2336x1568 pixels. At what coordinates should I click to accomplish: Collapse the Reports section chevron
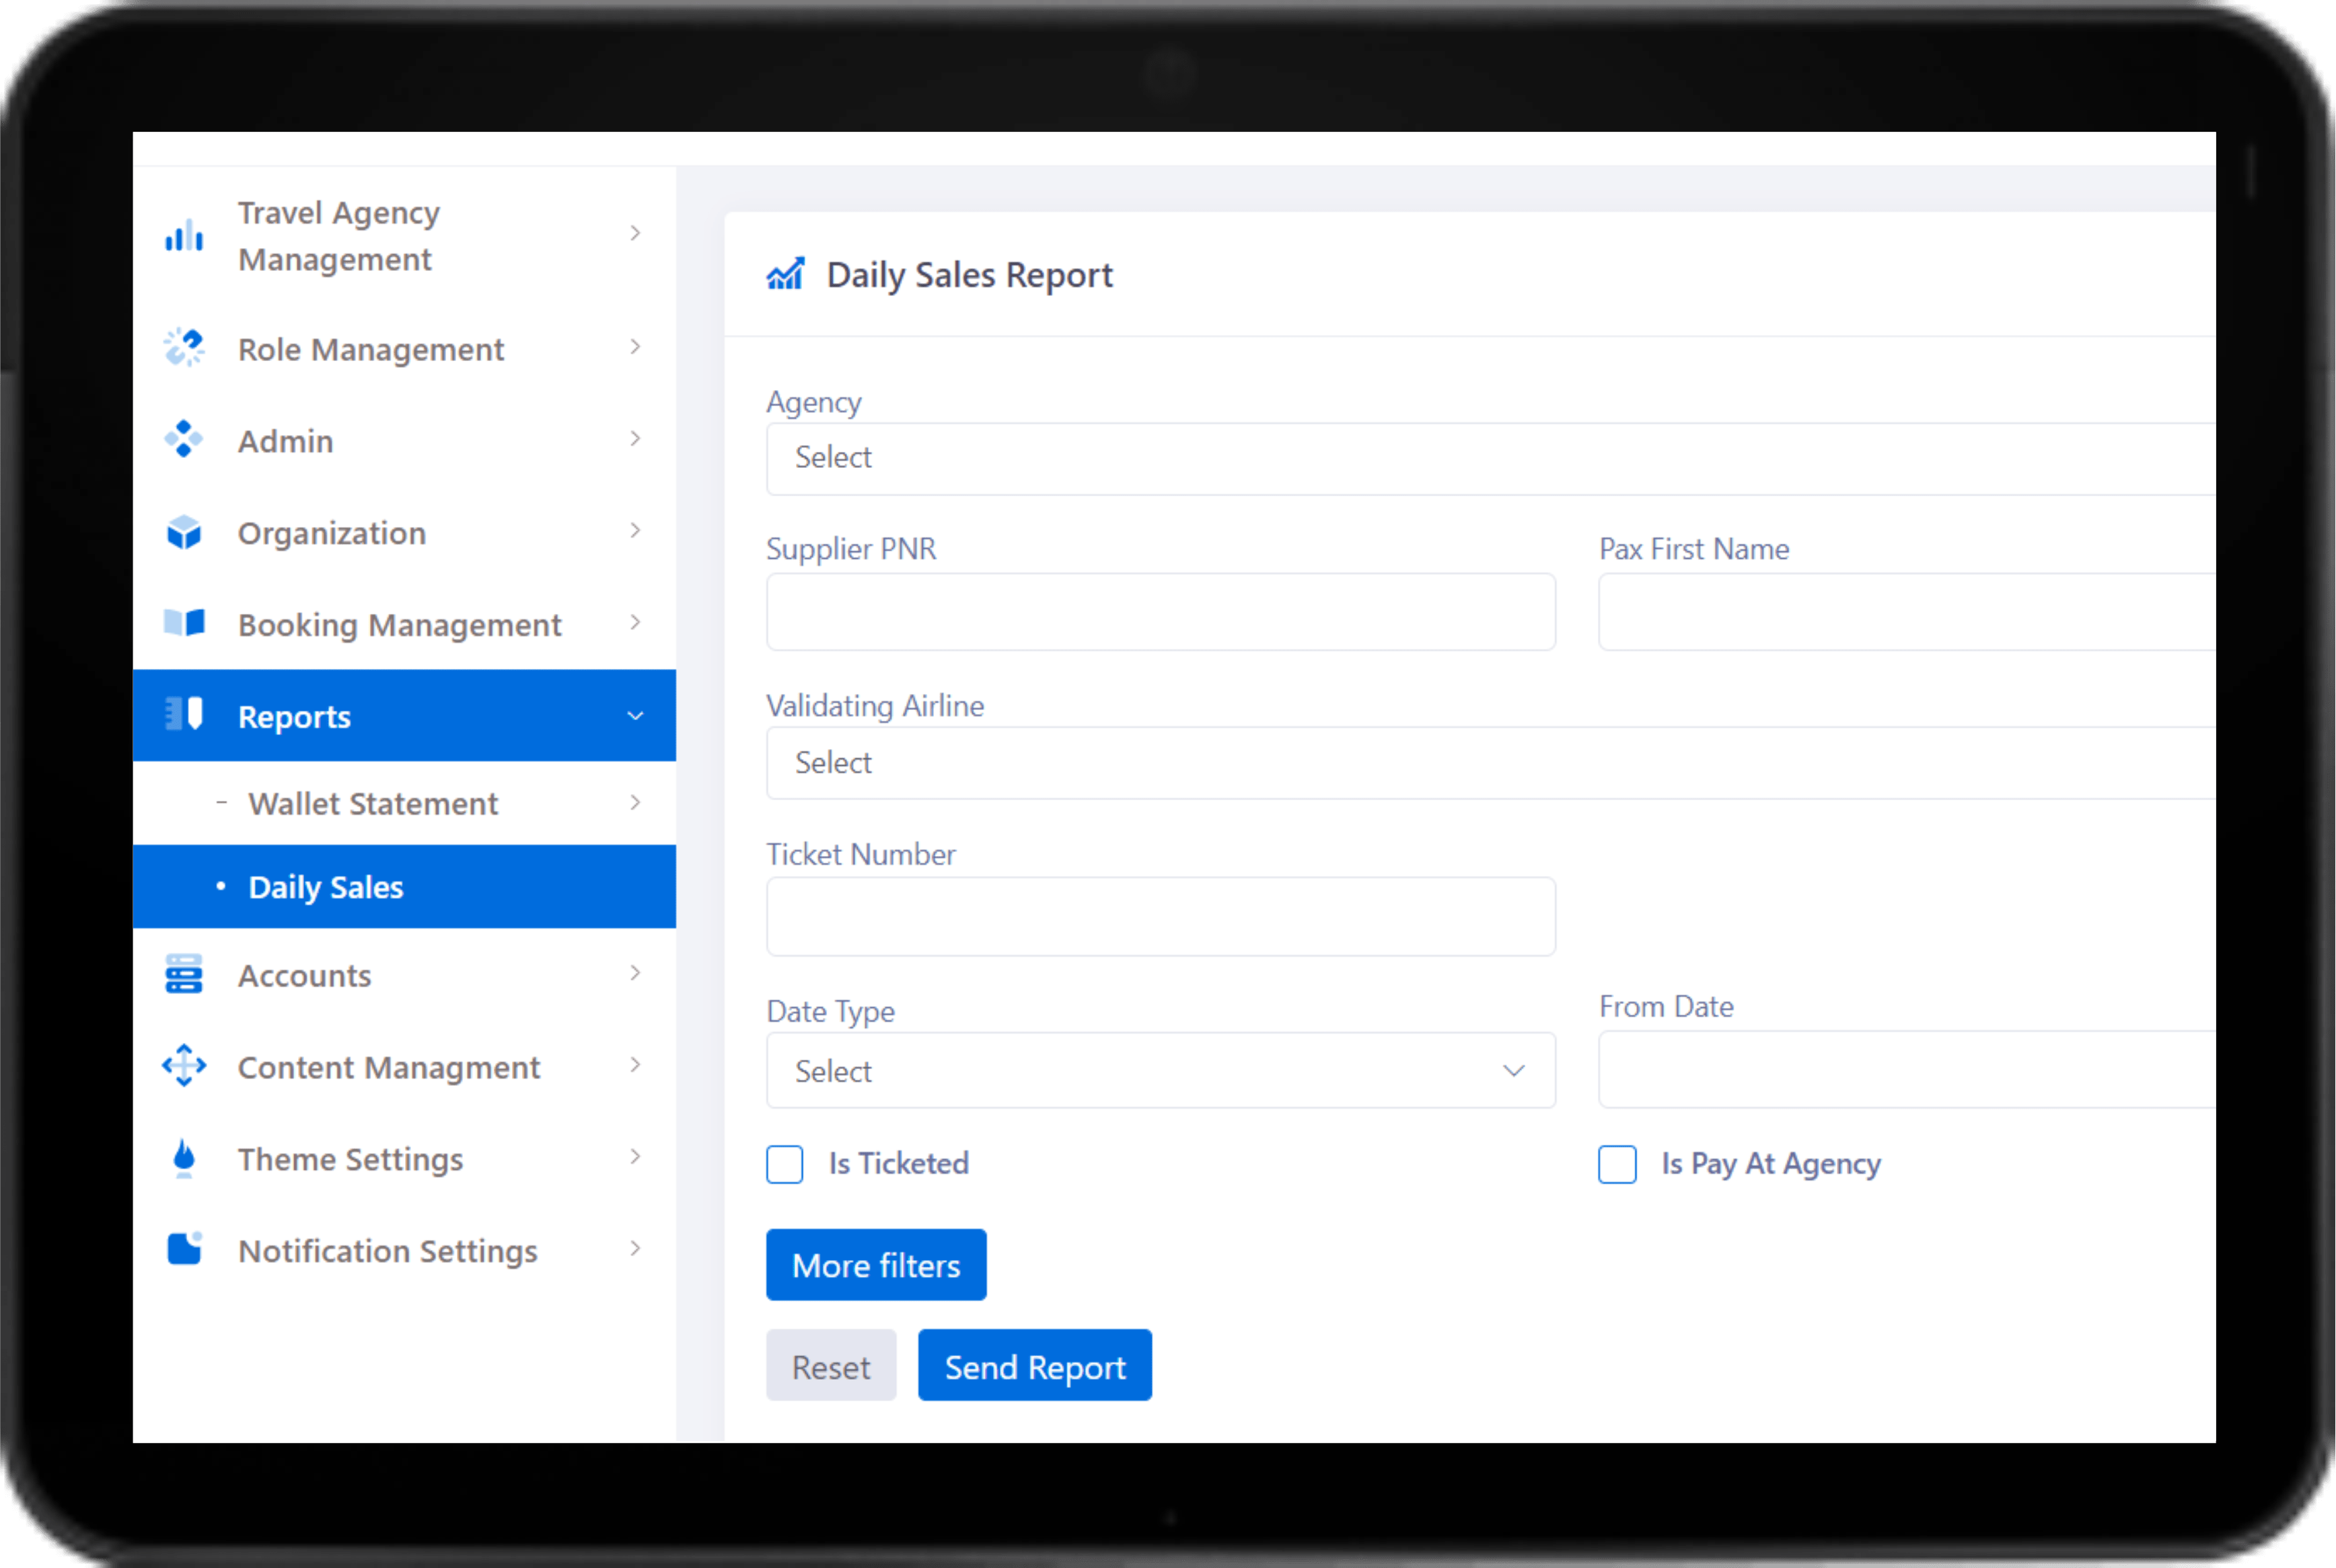(x=635, y=716)
